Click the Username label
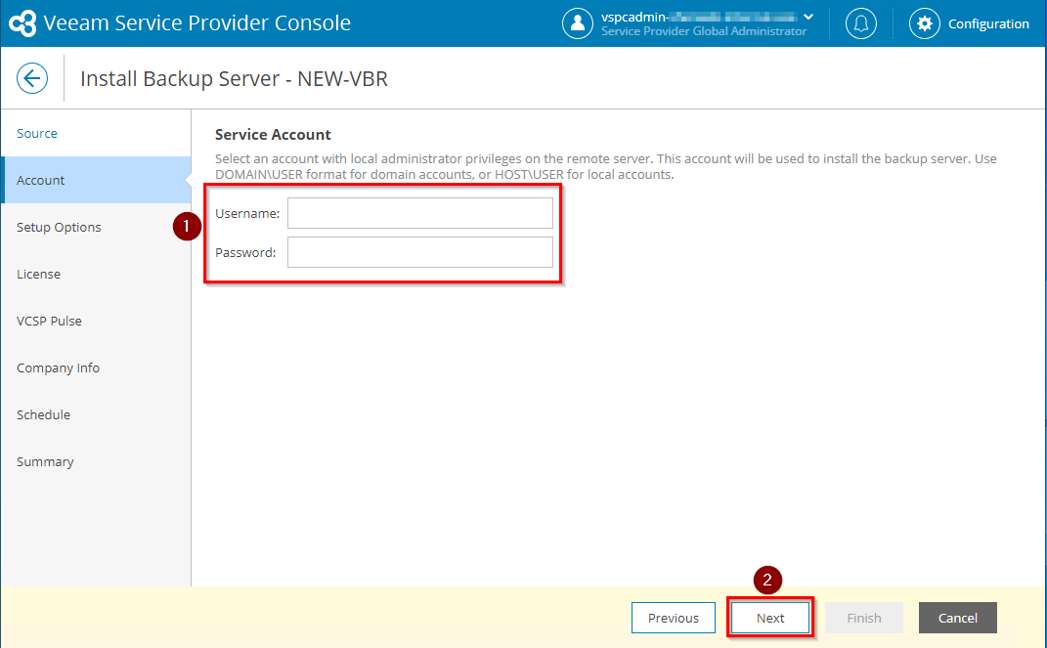 (x=247, y=213)
